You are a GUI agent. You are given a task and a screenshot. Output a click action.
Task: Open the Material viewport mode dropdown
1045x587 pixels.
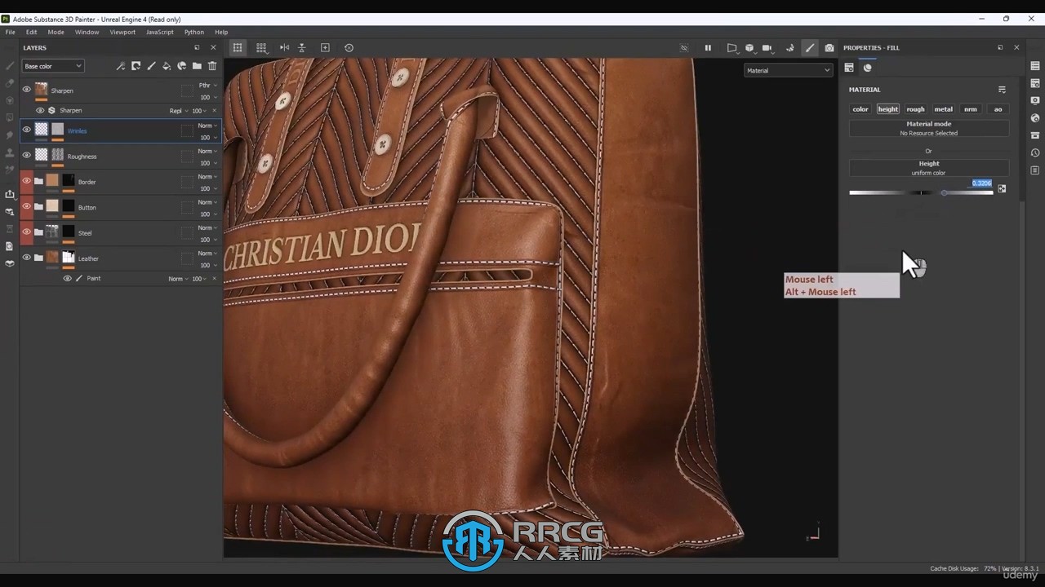pyautogui.click(x=788, y=70)
